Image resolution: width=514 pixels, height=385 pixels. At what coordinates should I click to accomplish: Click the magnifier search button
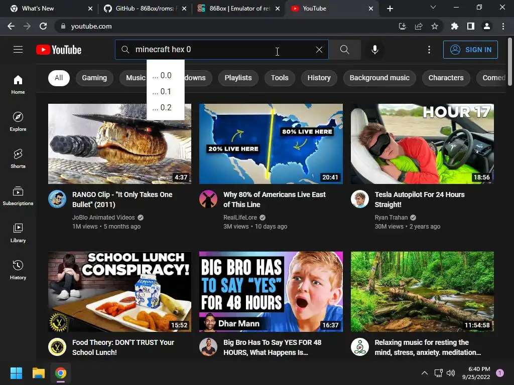coord(344,50)
